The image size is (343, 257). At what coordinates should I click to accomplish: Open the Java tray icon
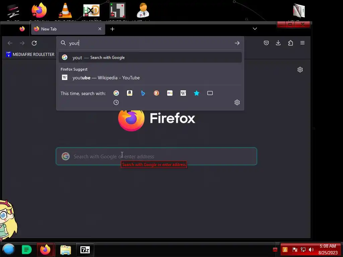pyautogui.click(x=285, y=250)
